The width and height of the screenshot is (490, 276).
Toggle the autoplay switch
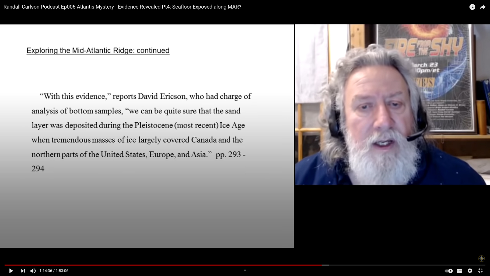tap(449, 271)
